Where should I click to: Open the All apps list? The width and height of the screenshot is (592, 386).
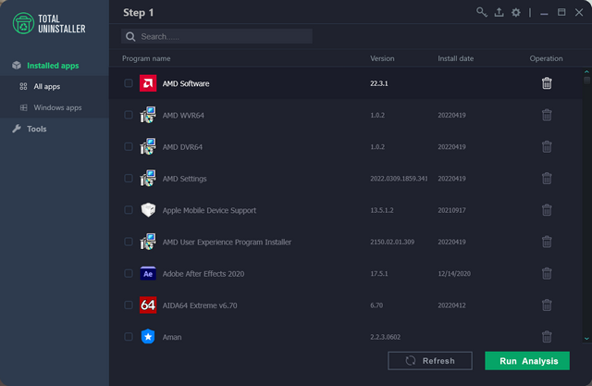pos(46,86)
